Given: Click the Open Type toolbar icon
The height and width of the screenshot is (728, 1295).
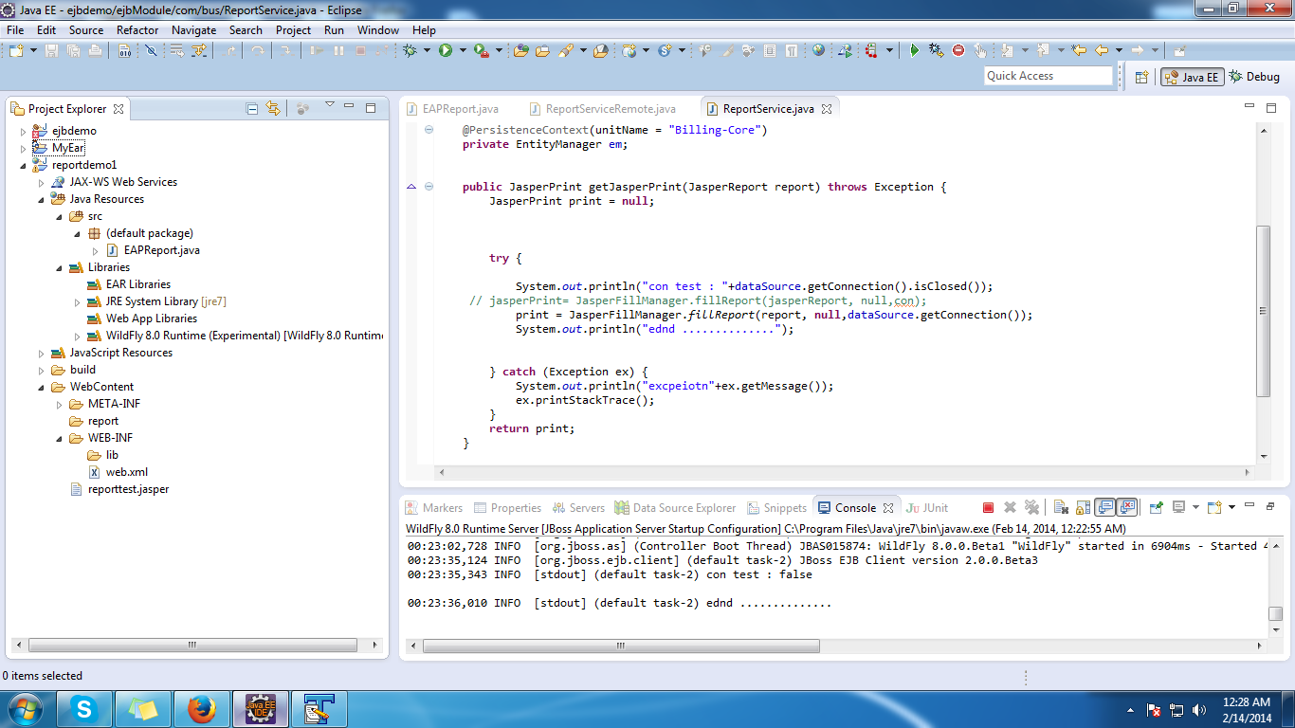Looking at the screenshot, I should 520,50.
